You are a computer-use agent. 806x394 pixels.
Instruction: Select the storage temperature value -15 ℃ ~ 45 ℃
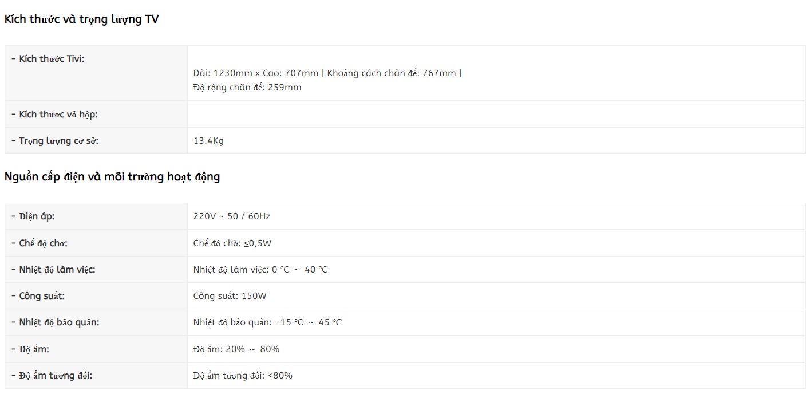pos(308,322)
